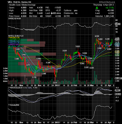Click the green up-triangle gain indicator
Screen dimensions: 122x124
tap(97, 8)
